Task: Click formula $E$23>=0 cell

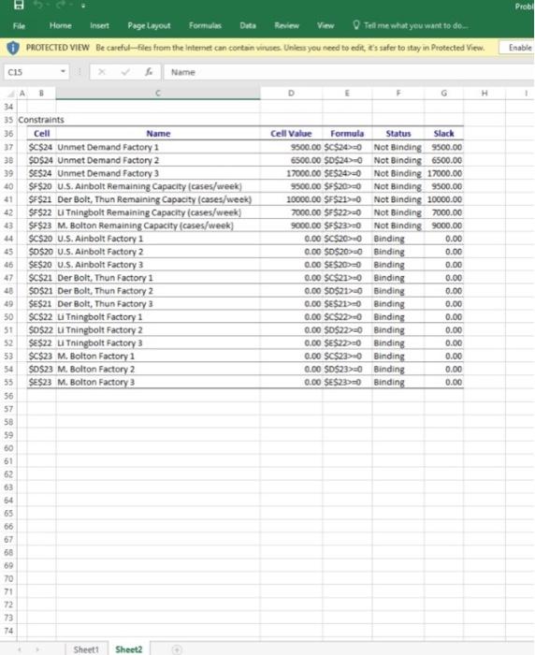Action: [x=347, y=382]
